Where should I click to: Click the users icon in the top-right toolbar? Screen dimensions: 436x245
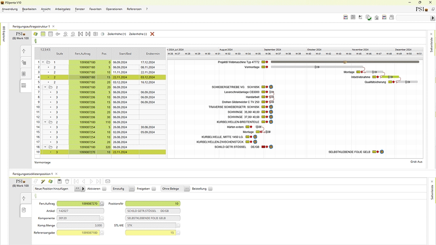point(392,17)
